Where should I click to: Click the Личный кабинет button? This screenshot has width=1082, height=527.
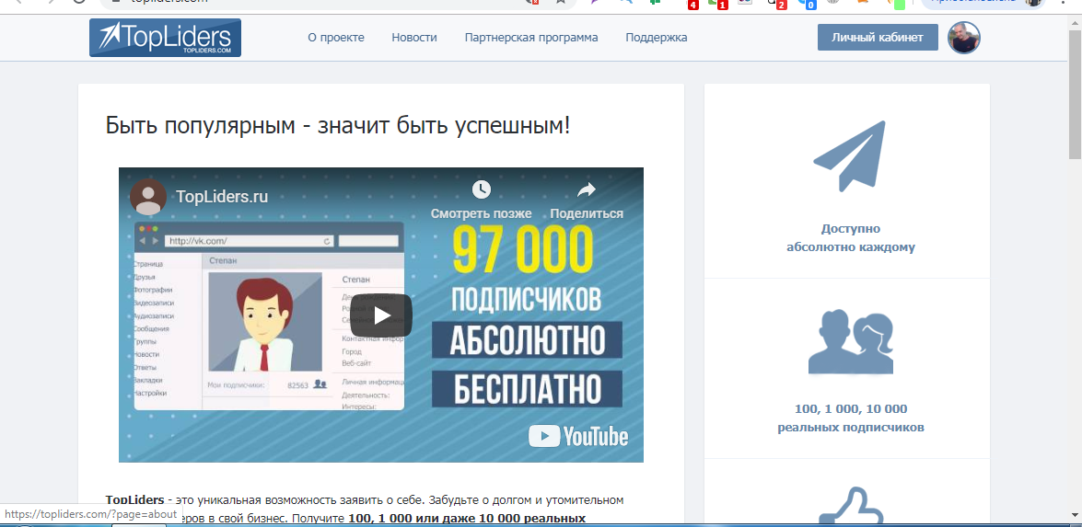(x=878, y=37)
